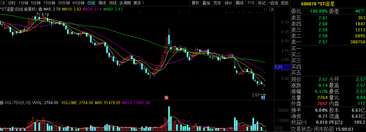366x132 pixels.
Task: Open the main chart indicator dropdown arrow
Action: pos(40,10)
